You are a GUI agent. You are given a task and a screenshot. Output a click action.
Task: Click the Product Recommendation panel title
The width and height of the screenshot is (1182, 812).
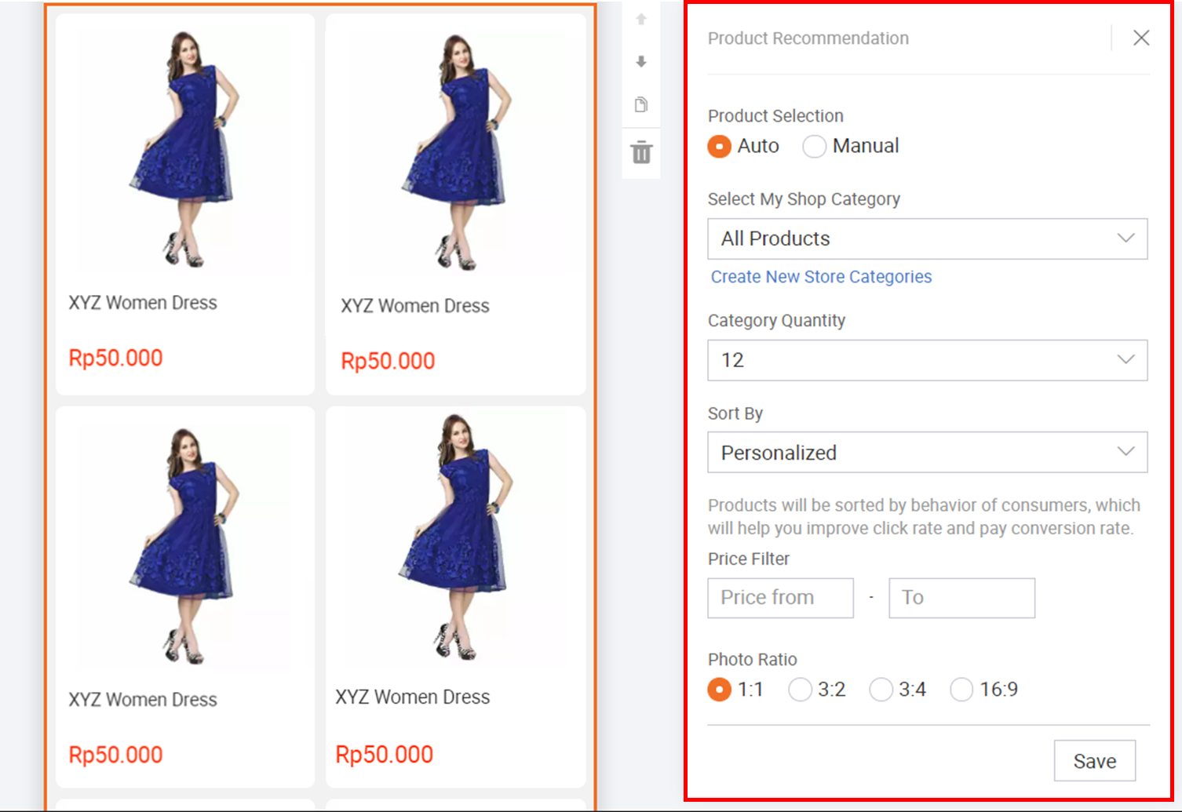pos(808,38)
